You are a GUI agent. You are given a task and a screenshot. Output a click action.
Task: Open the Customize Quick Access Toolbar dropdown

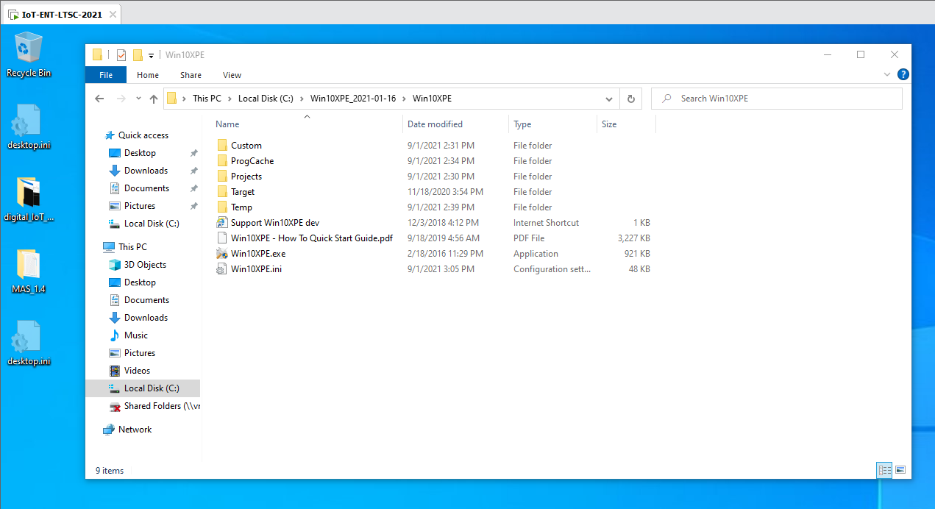(x=151, y=55)
